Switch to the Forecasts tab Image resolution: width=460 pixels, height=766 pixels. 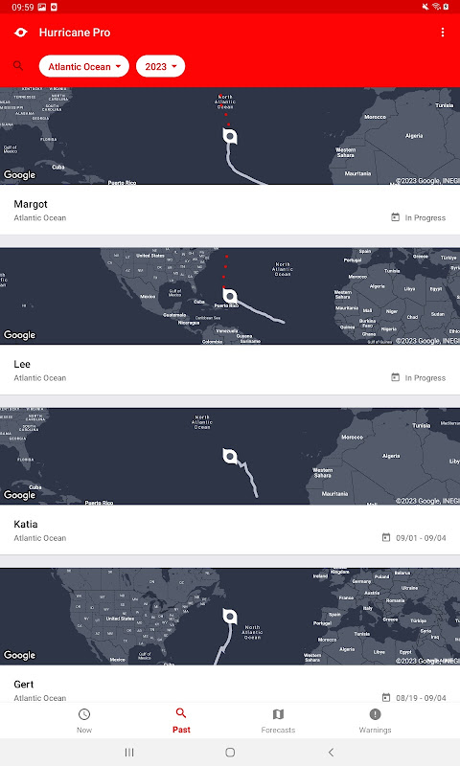(x=278, y=721)
